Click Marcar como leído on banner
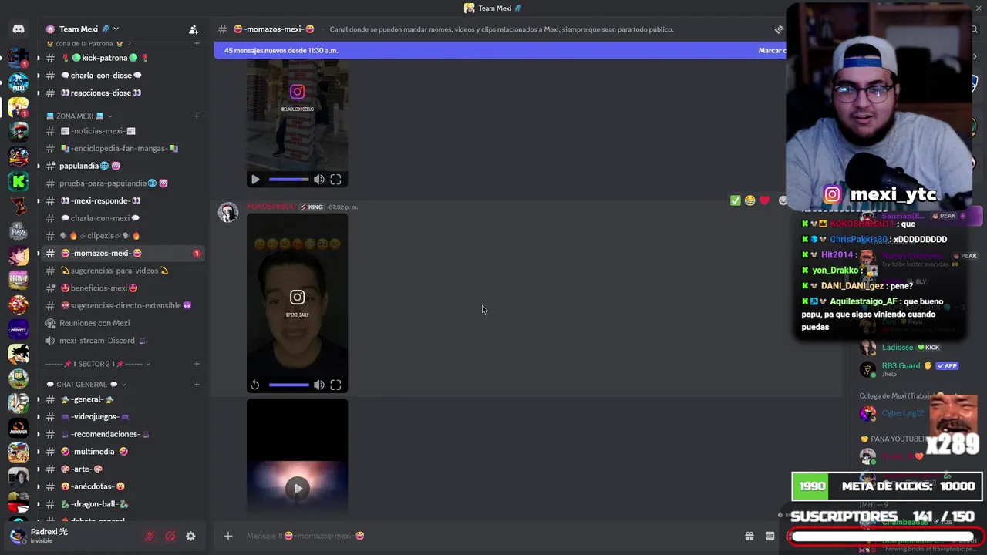 coord(771,50)
